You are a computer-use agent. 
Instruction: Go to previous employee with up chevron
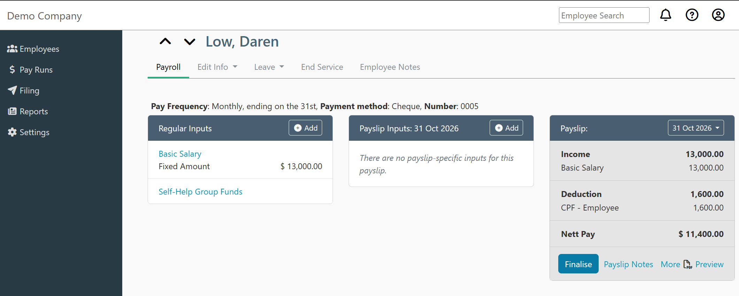click(165, 42)
